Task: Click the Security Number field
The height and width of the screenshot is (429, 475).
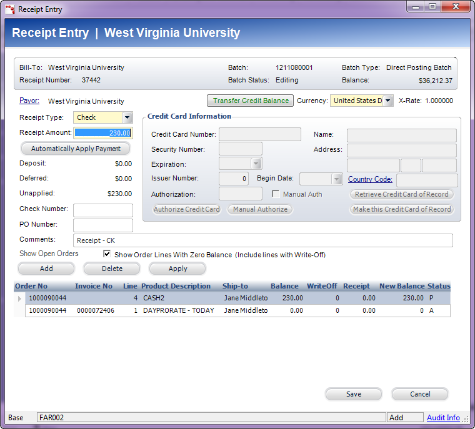Action: [241, 149]
